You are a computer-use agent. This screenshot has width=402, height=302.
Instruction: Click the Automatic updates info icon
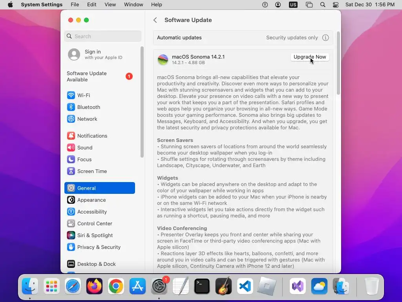coord(325,38)
